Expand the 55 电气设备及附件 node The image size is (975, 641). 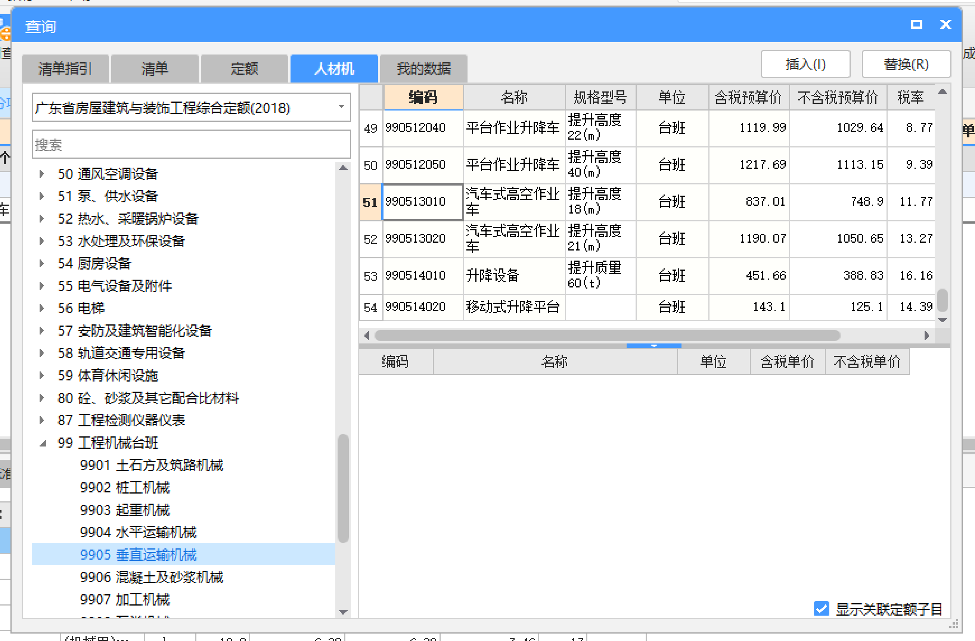click(42, 286)
